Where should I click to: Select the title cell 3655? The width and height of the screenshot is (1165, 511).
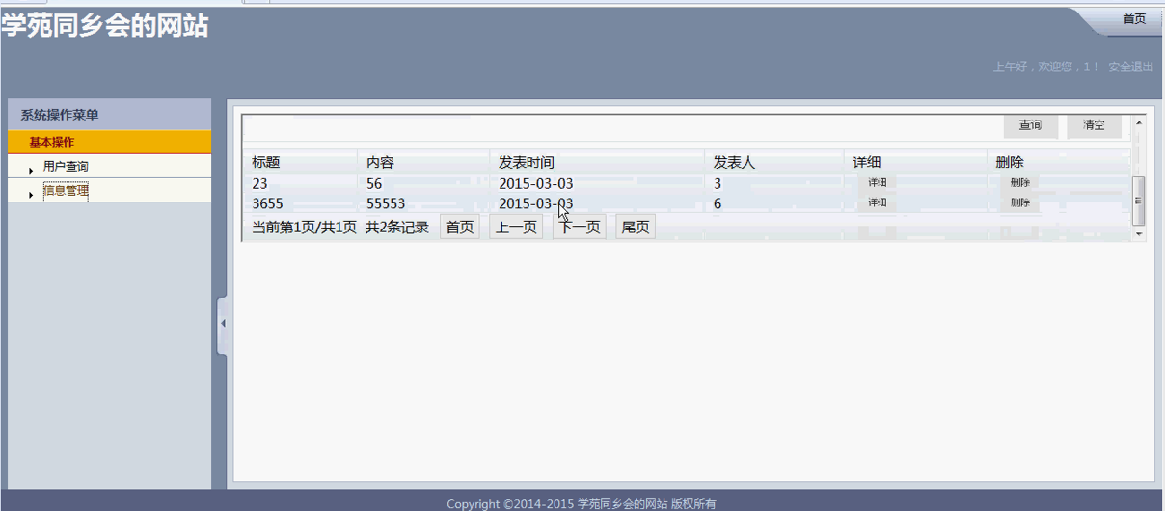(267, 203)
